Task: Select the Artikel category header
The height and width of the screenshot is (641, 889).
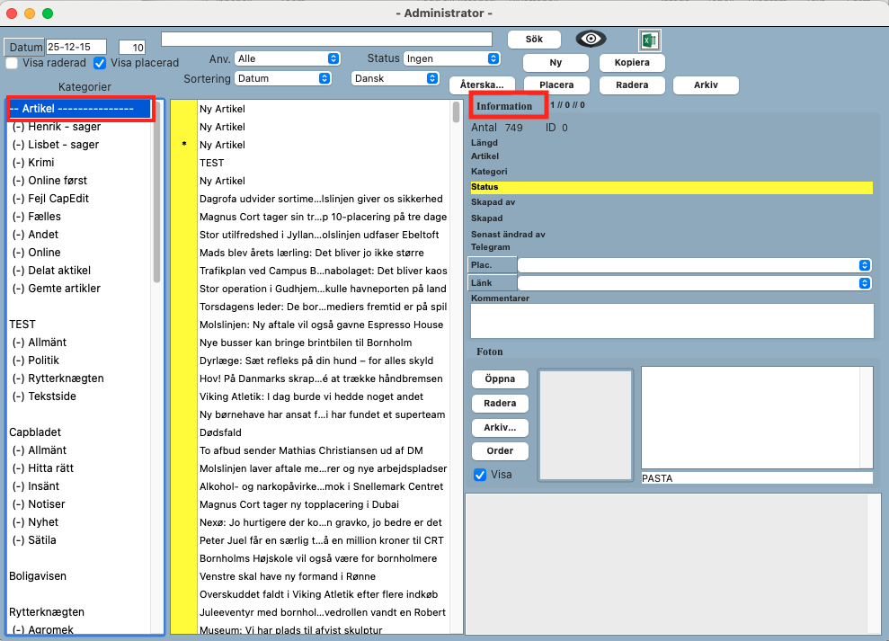Action: pyautogui.click(x=81, y=109)
